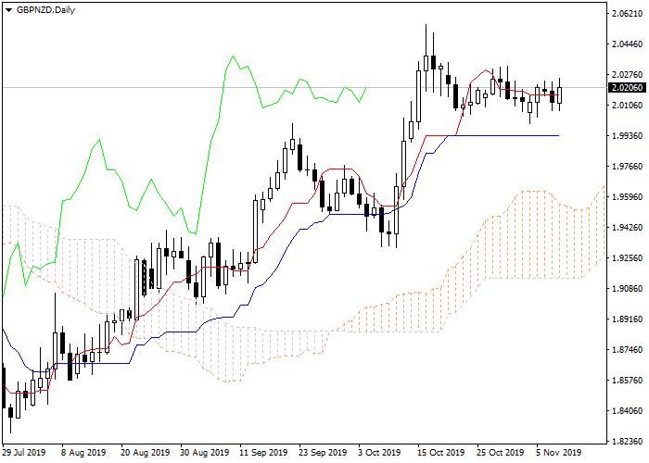Select the 15 Oct 2019 date label
649x463 pixels.
[440, 453]
